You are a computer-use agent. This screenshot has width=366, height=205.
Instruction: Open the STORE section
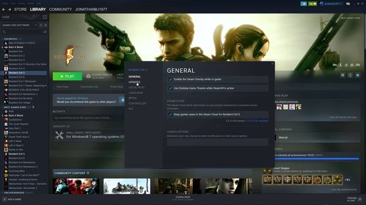(21, 9)
